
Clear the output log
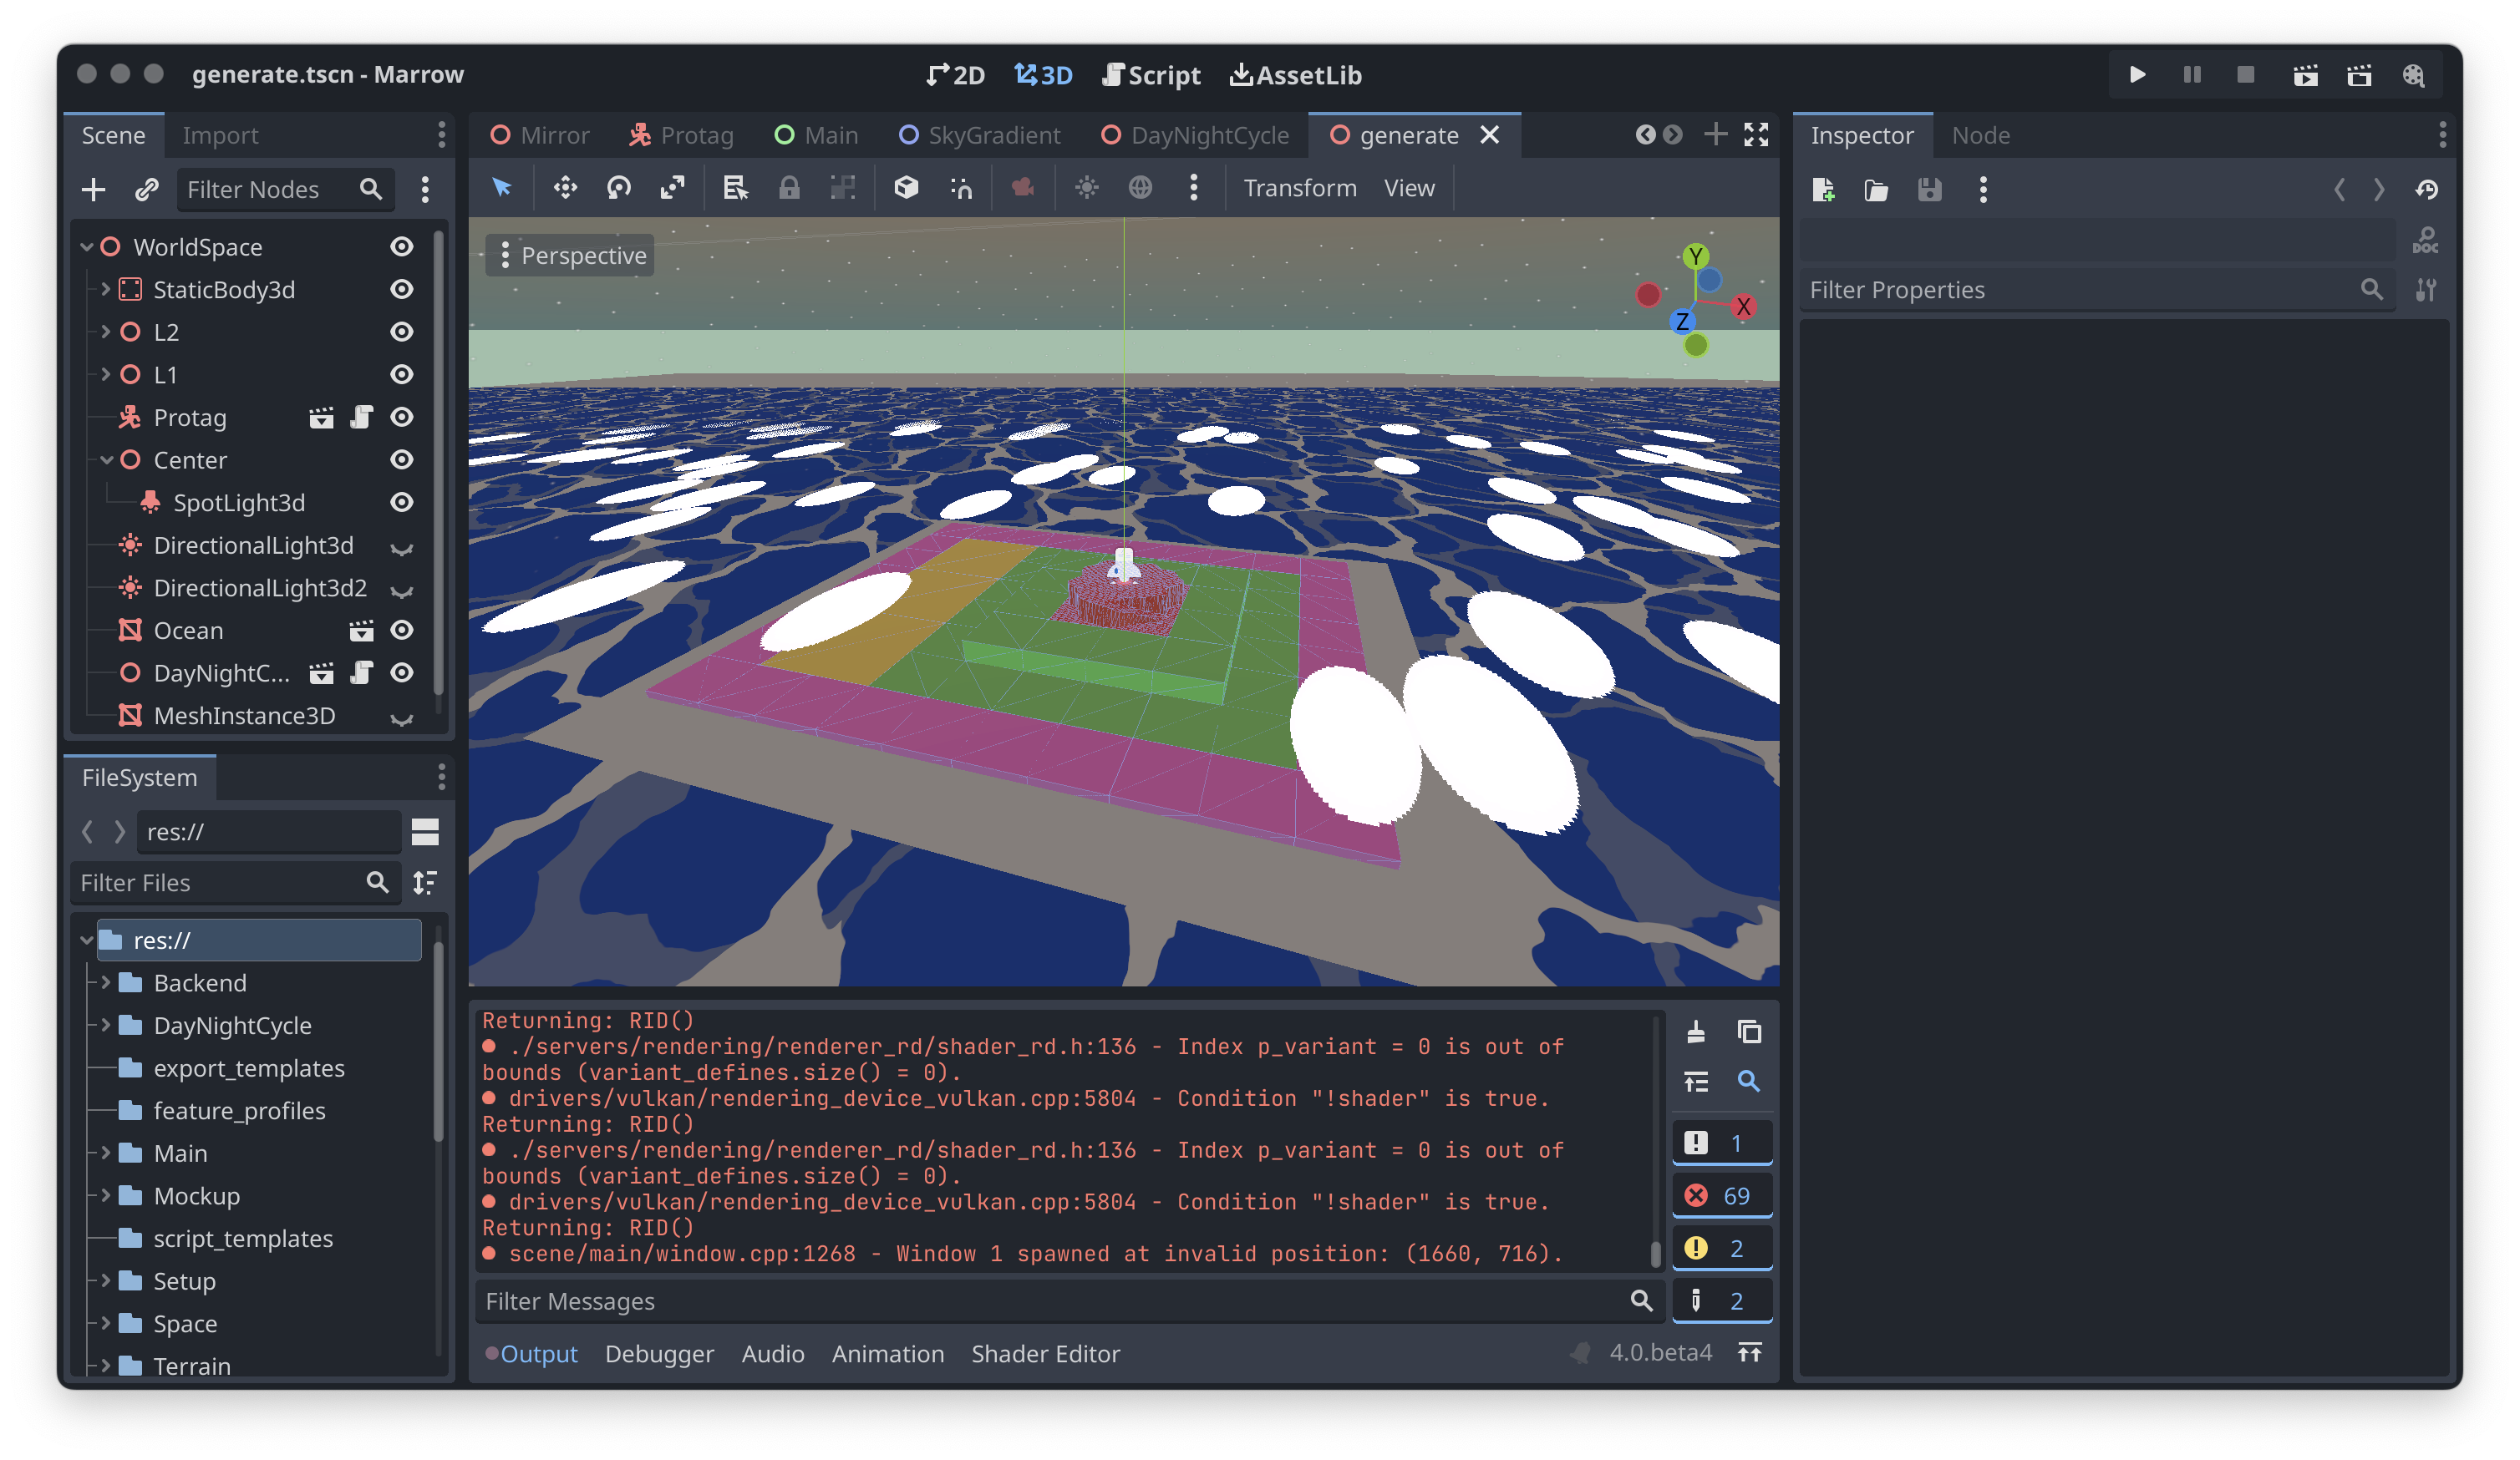click(x=1696, y=1032)
